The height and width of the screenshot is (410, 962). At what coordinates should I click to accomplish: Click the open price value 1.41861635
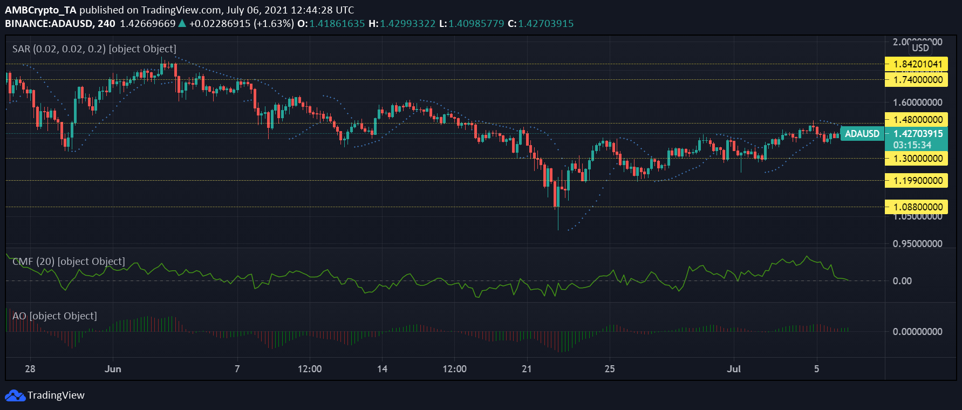coord(337,24)
